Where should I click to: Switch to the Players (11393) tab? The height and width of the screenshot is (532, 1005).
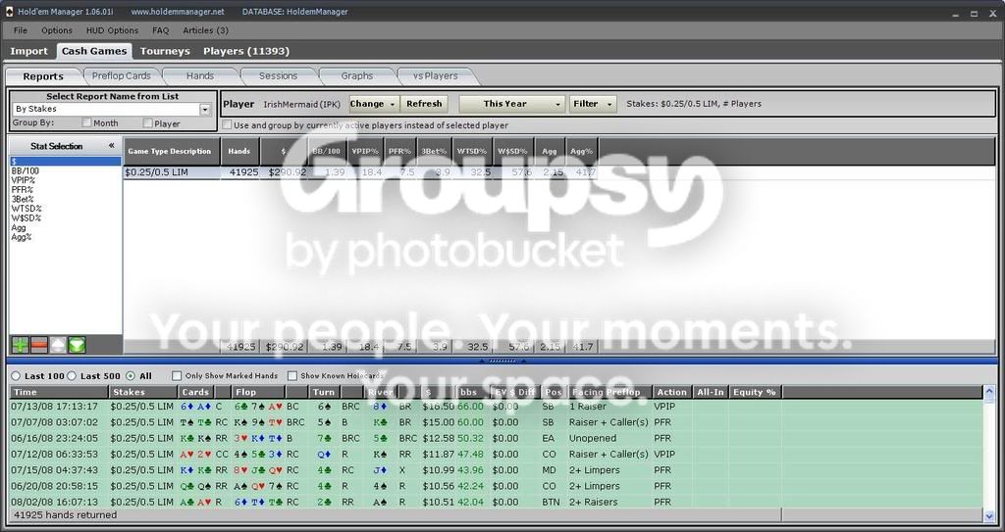point(246,51)
